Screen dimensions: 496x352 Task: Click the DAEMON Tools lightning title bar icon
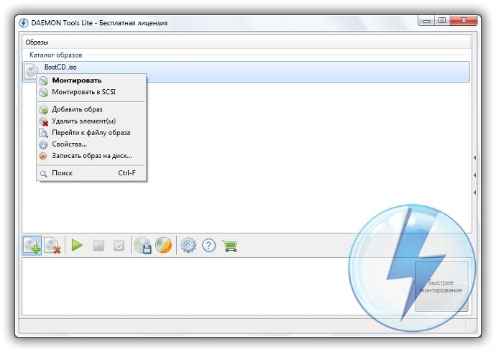[x=23, y=23]
